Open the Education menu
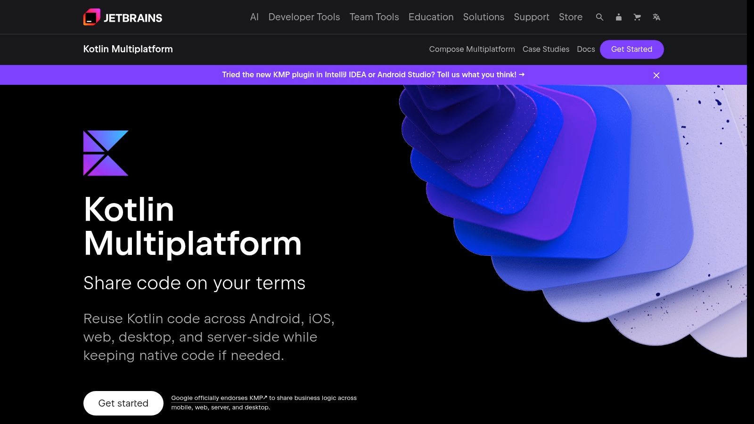Screen dimensions: 754x424 coord(431,17)
